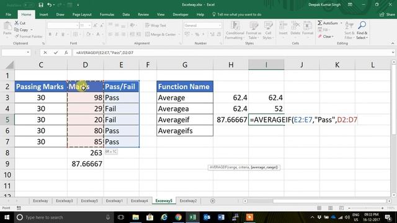Screen dimensions: 397x223
Task: Toggle Bold formatting
Action: (50, 34)
